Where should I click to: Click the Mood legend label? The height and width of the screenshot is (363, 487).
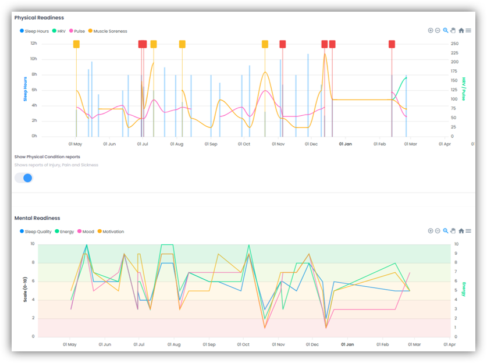[88, 232]
